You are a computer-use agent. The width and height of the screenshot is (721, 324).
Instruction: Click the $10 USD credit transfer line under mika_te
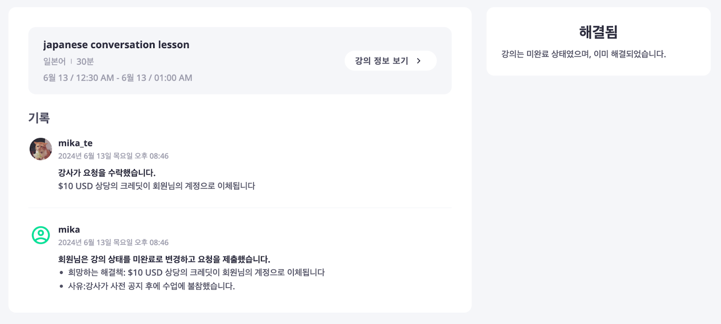156,186
